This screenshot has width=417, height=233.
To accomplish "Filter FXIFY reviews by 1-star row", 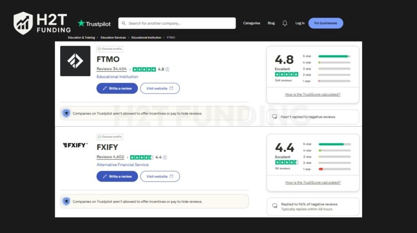I will [327, 169].
